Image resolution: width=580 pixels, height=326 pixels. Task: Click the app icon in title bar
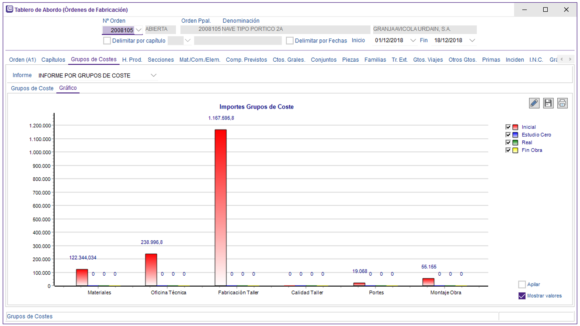point(9,9)
